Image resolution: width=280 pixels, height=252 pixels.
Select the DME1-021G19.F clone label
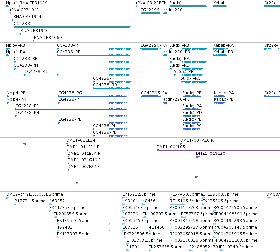[84, 160]
